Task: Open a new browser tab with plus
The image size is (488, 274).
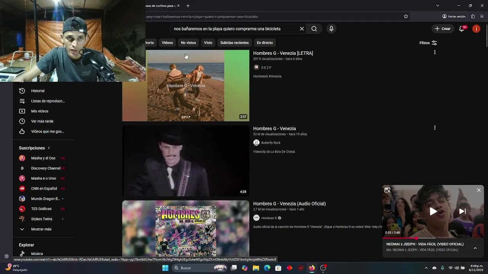Action: [x=188, y=6]
